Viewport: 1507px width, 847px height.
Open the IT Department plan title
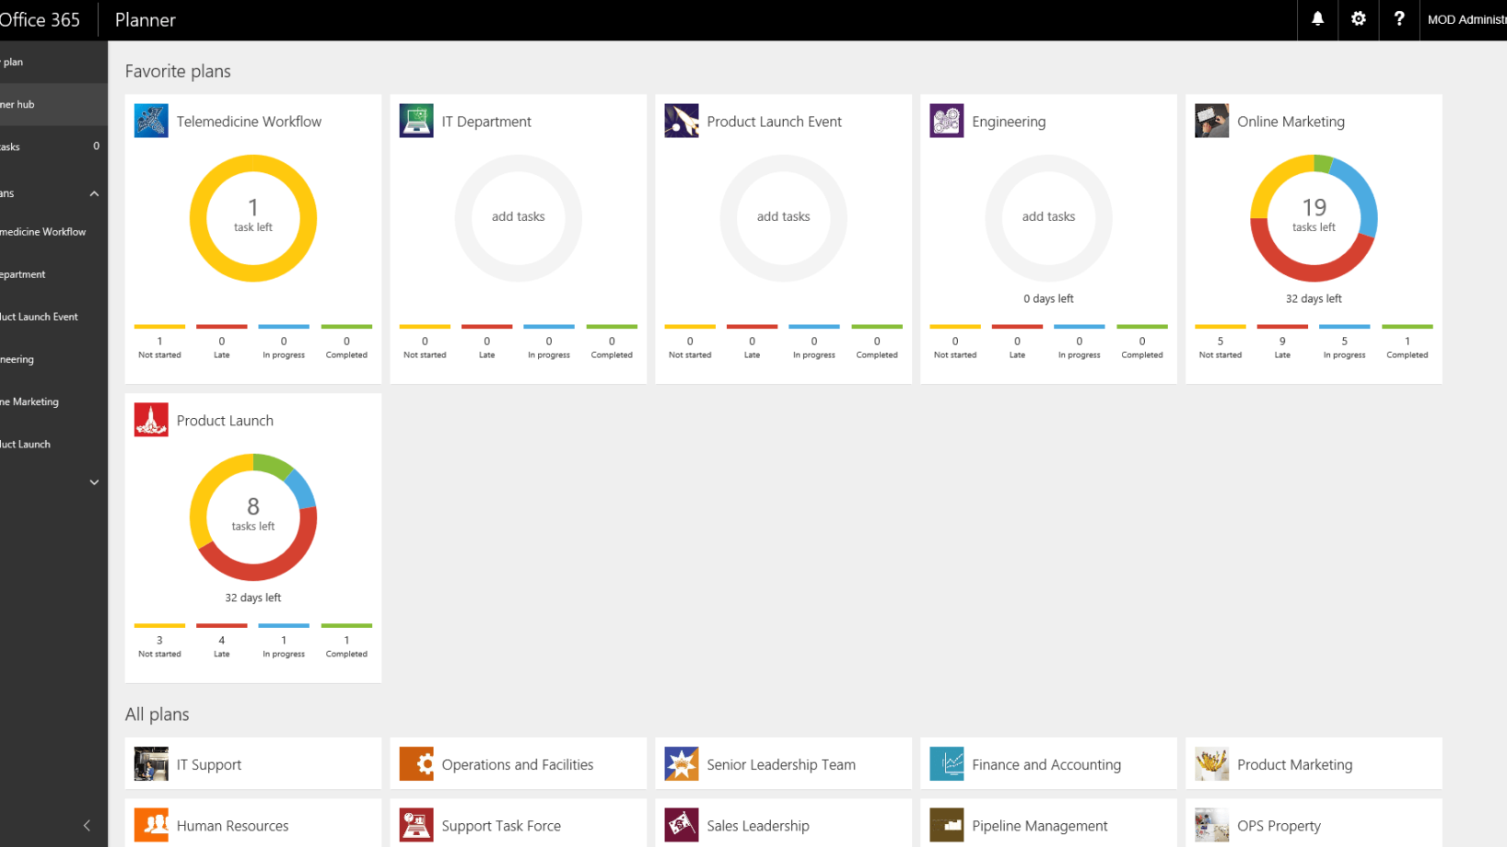[486, 122]
